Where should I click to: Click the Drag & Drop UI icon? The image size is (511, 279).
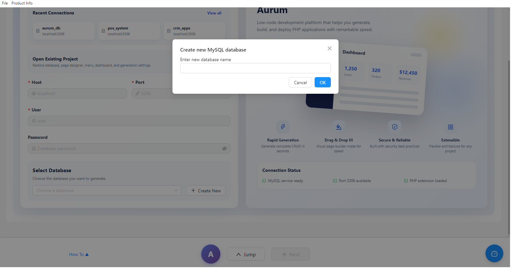(x=339, y=127)
